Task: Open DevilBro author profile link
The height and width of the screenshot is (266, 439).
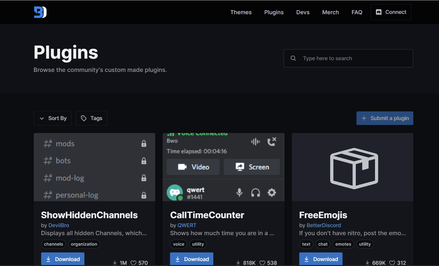Action: point(59,225)
